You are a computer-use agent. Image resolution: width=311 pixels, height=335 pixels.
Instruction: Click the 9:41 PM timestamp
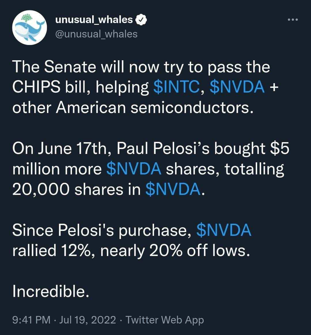point(31,320)
